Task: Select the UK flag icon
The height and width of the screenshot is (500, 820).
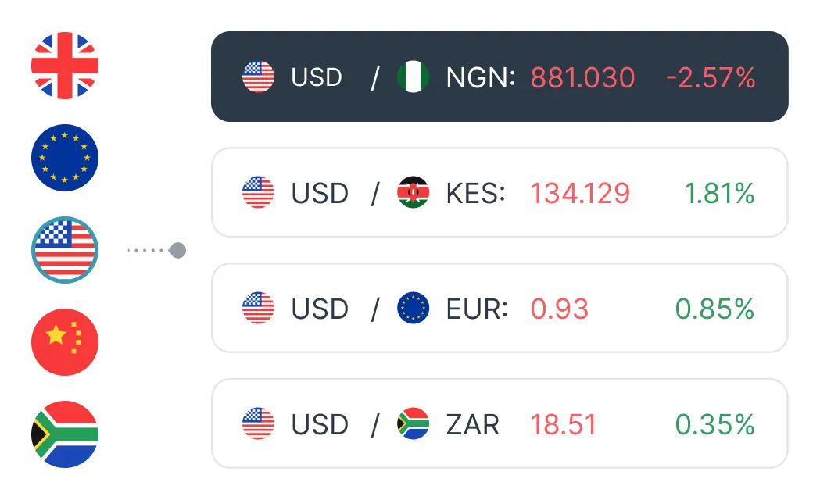Action: pyautogui.click(x=65, y=66)
